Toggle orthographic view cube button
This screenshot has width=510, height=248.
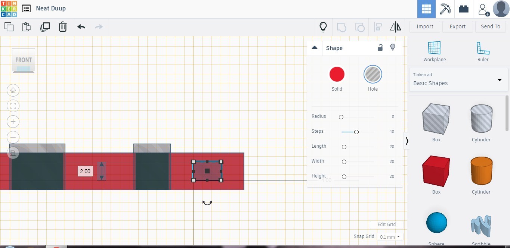click(x=13, y=153)
